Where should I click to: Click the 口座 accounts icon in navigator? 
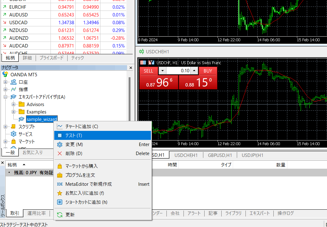(14, 82)
